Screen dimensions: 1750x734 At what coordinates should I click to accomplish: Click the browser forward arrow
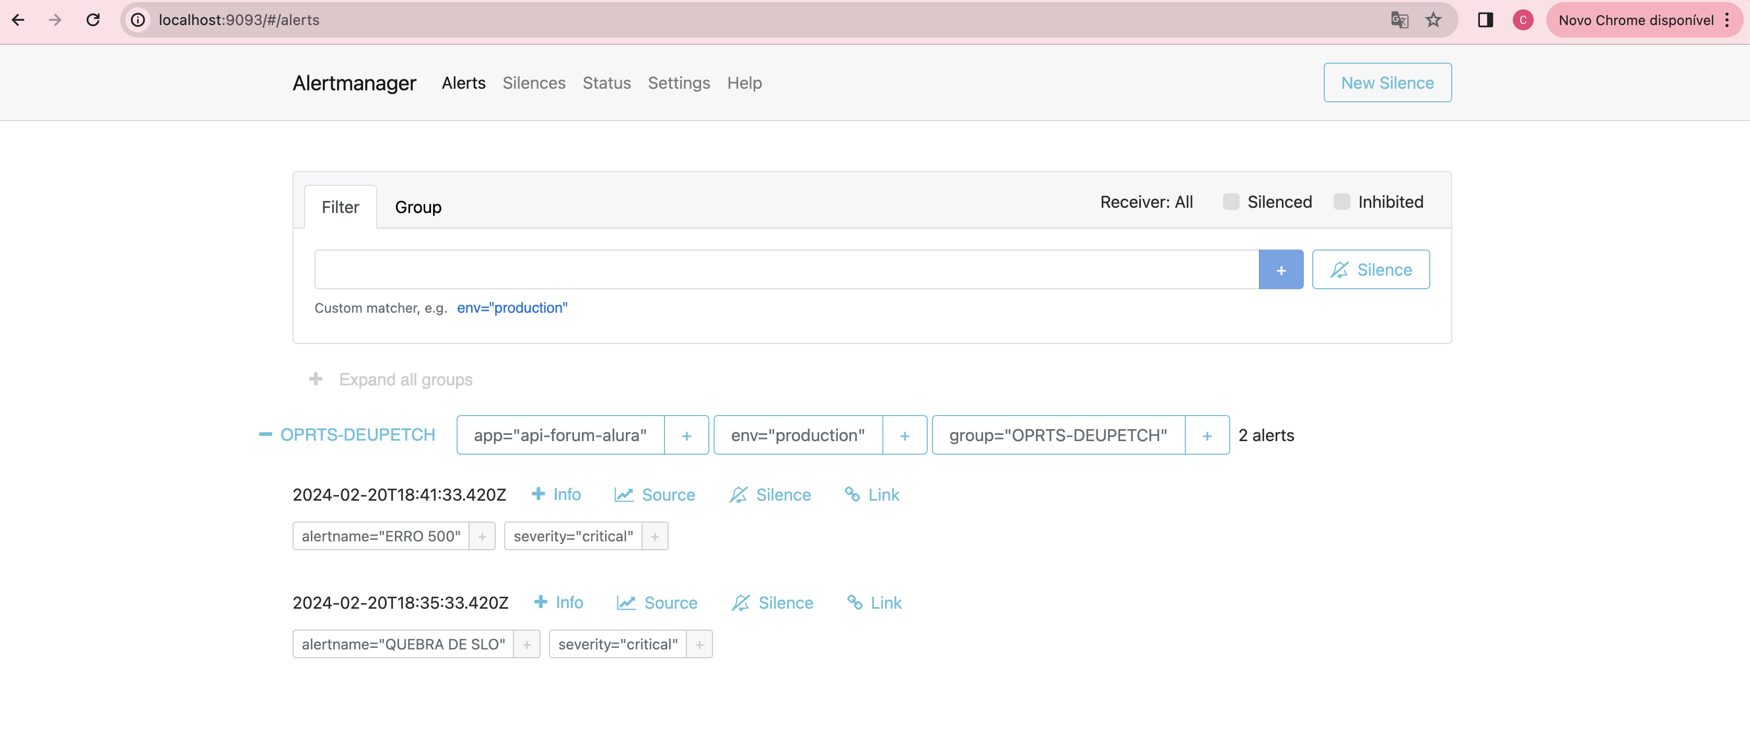click(x=55, y=20)
